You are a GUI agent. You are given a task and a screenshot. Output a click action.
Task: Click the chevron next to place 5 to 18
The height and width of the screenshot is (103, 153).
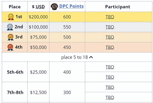pyautogui.click(x=91, y=57)
